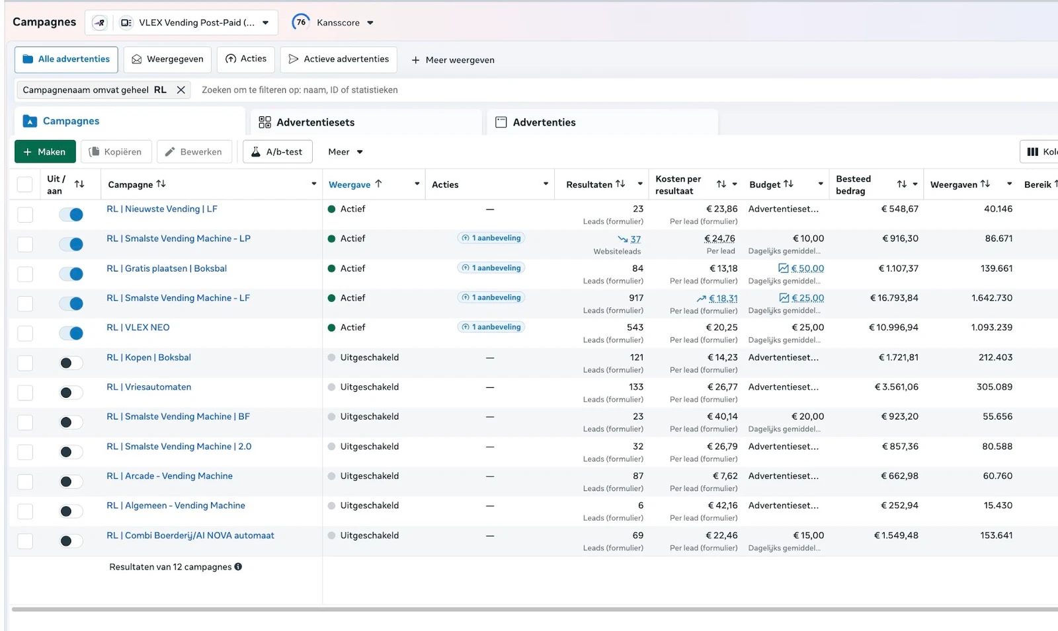Sort by Resultaten column arrows
Viewport: 1058px width, 631px height.
tap(620, 184)
